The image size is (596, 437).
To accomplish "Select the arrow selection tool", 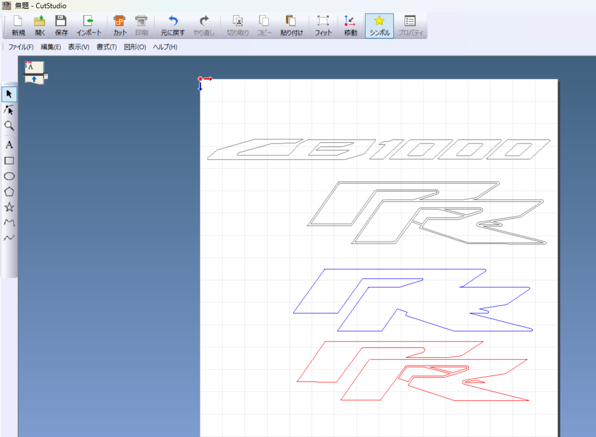I will [9, 94].
